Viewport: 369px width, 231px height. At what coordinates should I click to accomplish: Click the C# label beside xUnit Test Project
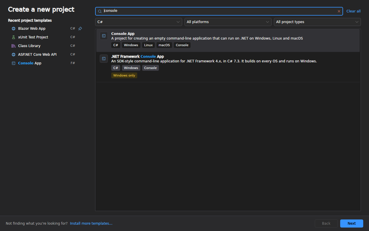(x=73, y=37)
